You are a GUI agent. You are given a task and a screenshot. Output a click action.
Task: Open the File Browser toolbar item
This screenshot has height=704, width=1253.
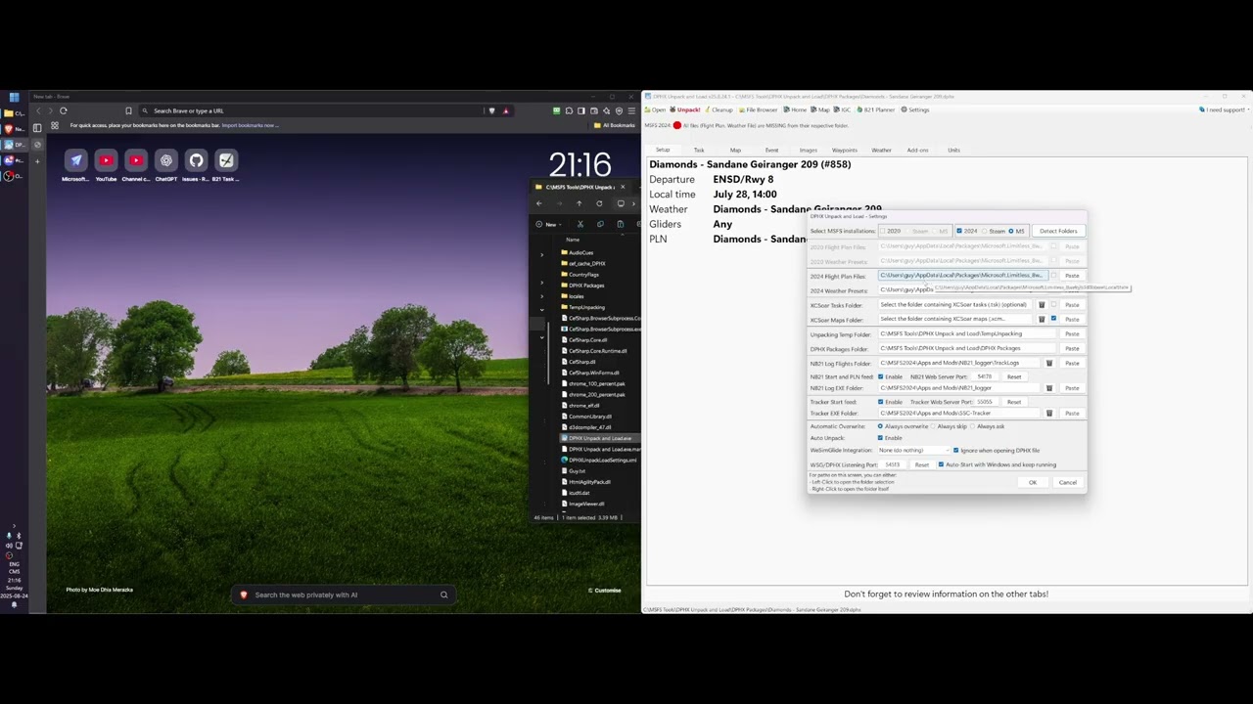758,110
